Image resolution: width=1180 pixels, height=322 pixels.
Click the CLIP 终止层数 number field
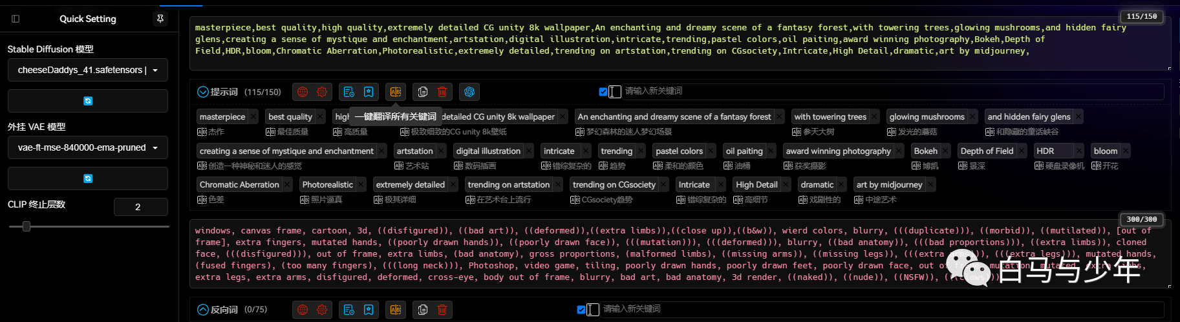coord(140,207)
